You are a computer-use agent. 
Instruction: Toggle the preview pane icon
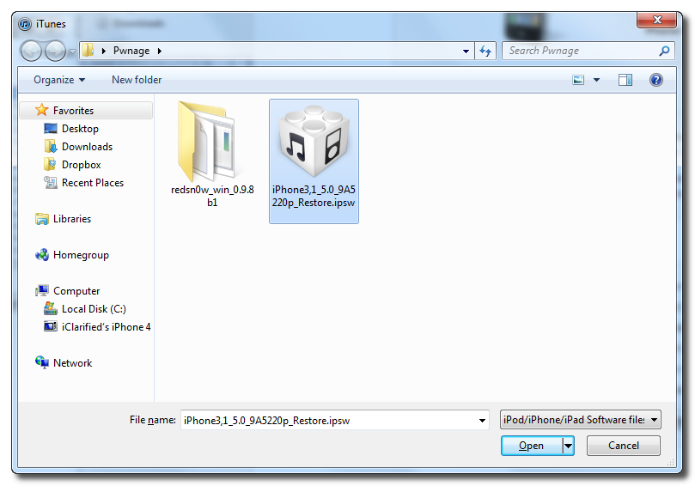pos(625,80)
